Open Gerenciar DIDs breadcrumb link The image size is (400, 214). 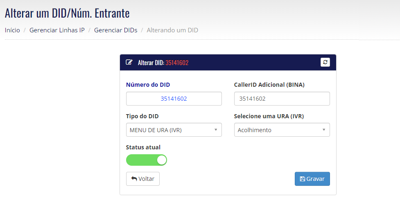pyautogui.click(x=115, y=30)
